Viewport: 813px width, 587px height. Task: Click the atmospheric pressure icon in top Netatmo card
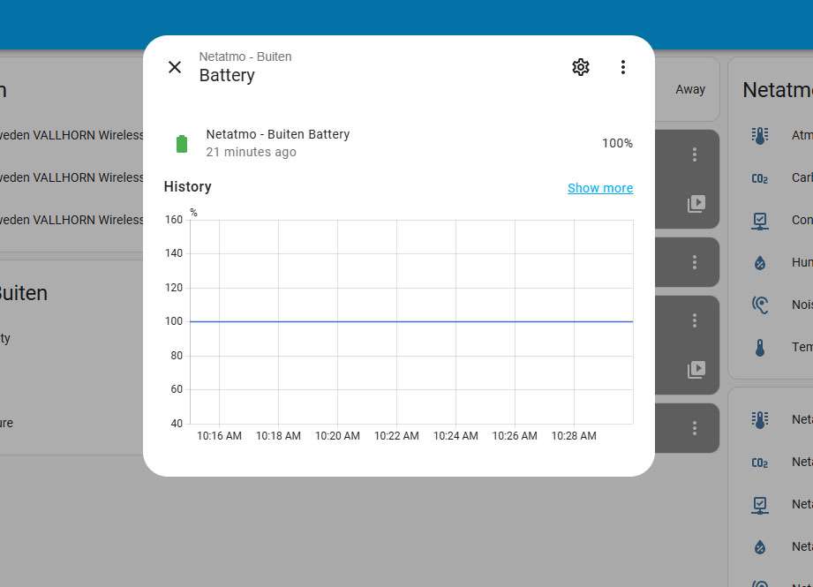click(759, 135)
